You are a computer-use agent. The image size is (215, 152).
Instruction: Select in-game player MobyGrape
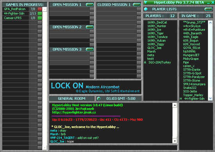[x=191, y=58]
